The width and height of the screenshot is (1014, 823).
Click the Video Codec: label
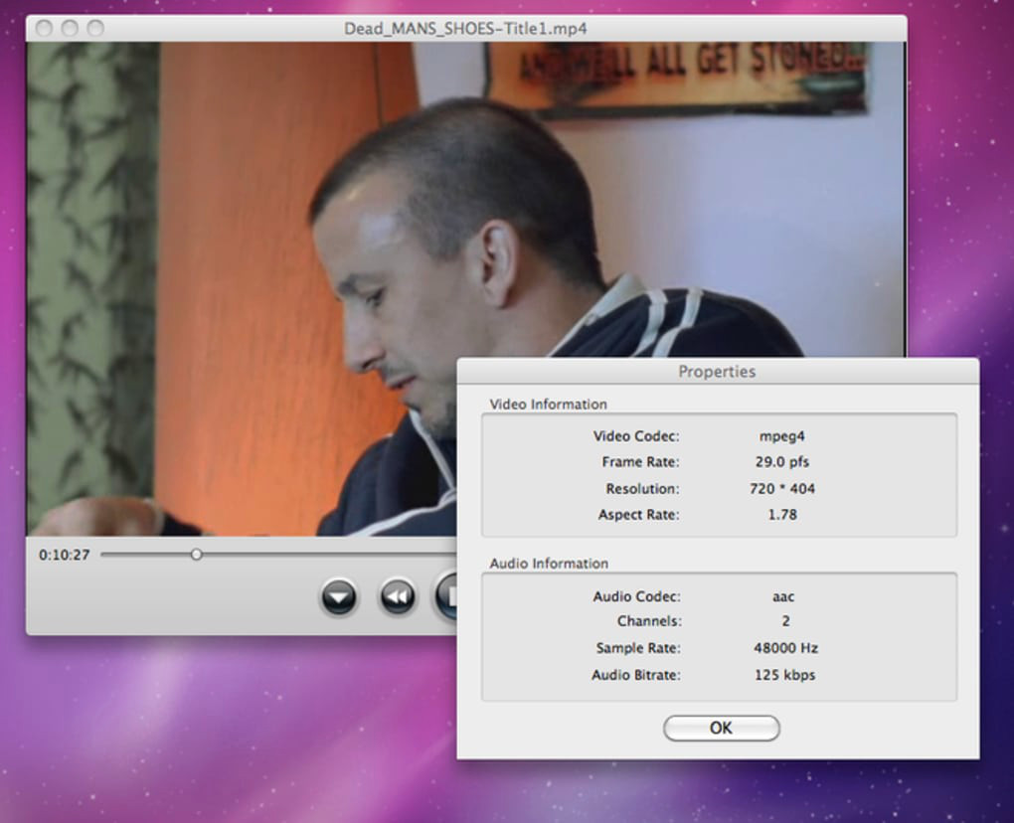[x=636, y=436]
